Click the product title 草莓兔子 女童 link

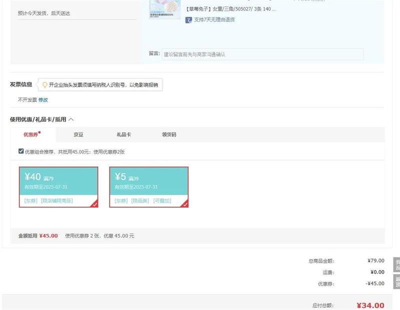pos(230,9)
